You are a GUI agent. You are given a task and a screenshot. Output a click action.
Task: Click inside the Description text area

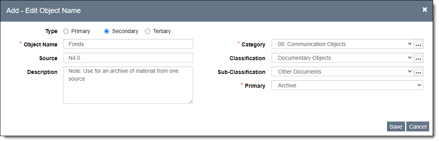click(128, 85)
